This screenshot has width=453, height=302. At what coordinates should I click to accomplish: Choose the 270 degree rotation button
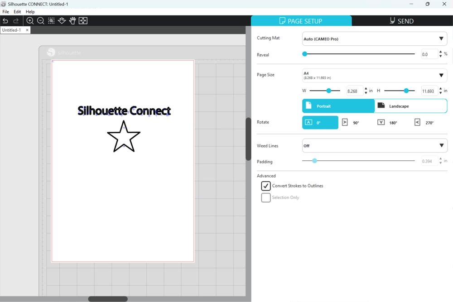pyautogui.click(x=424, y=123)
